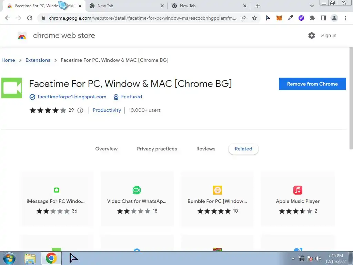353x265 pixels.
Task: Open Web Store settings gear
Action: (312, 36)
